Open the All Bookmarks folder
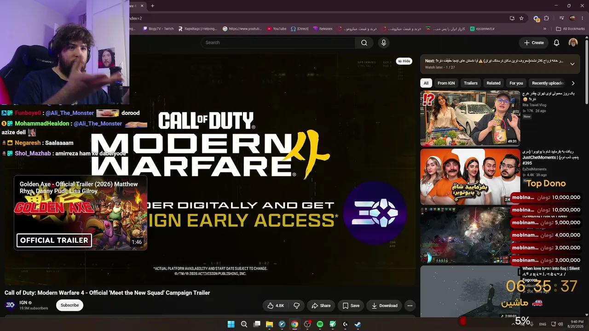The height and width of the screenshot is (331, 589). click(x=571, y=29)
